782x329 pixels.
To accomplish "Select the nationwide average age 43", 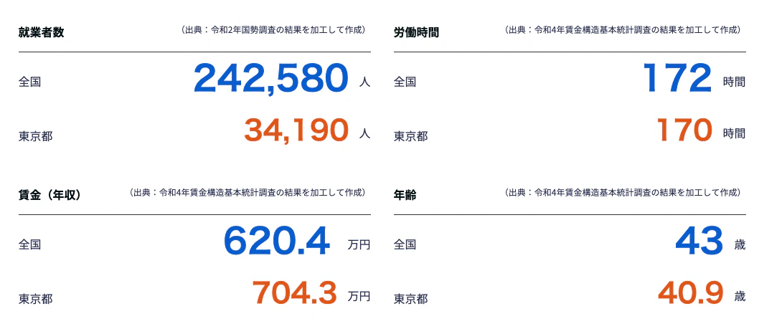I will click(x=699, y=241).
